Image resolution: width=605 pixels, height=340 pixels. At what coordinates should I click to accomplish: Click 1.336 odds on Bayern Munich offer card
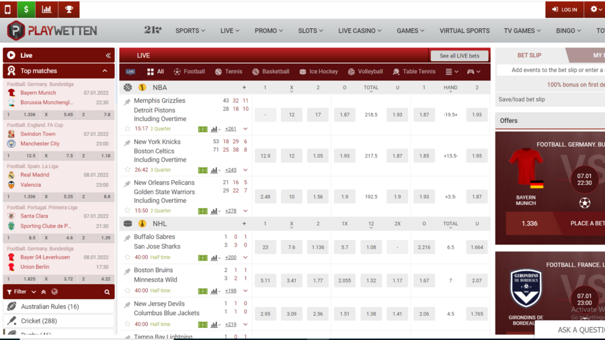[530, 224]
